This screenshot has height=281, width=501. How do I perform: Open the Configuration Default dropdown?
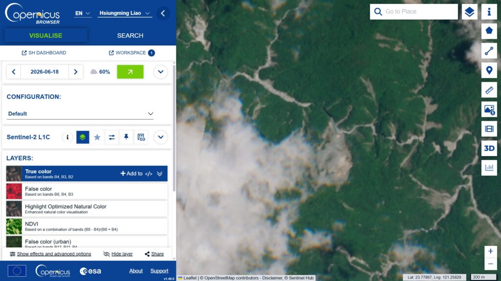click(x=80, y=114)
